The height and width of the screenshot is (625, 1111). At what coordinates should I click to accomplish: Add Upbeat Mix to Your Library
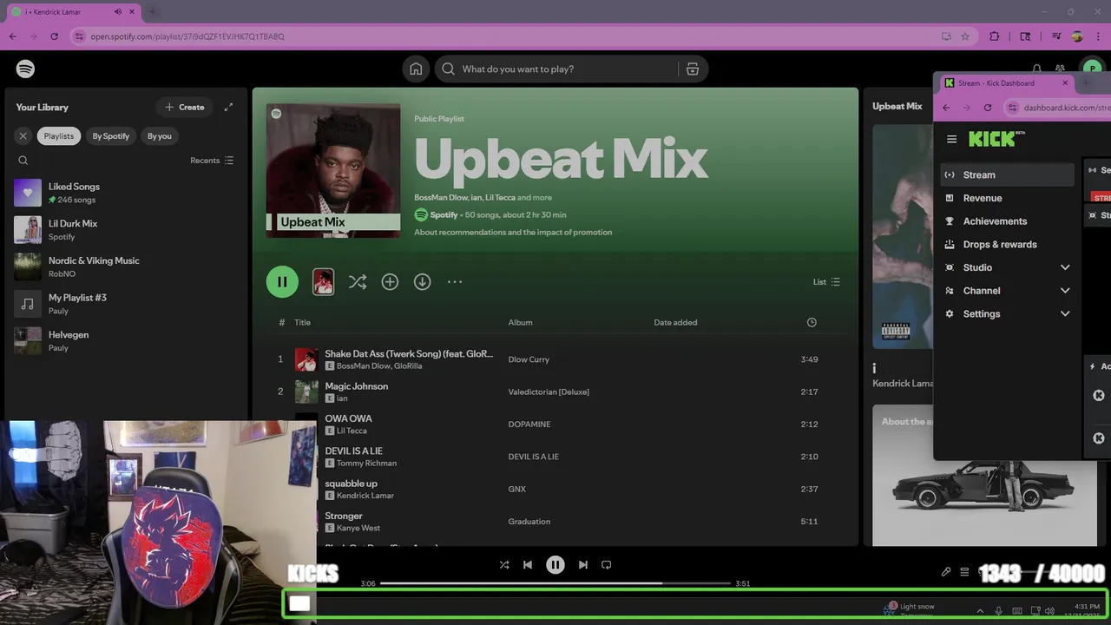[390, 282]
